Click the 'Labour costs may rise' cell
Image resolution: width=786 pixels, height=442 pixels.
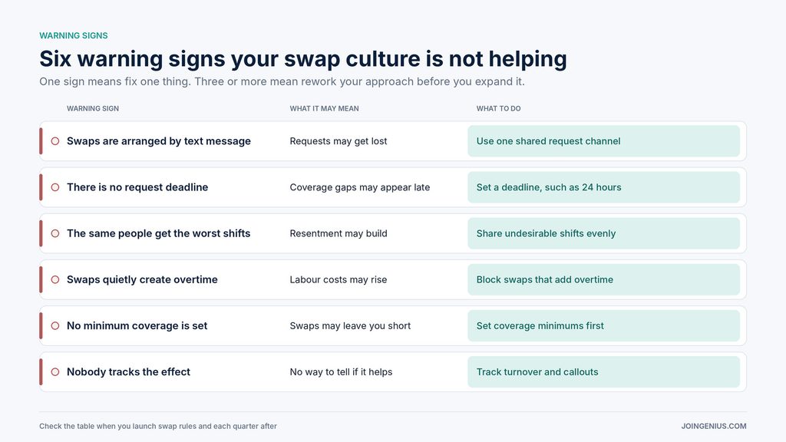pyautogui.click(x=339, y=279)
